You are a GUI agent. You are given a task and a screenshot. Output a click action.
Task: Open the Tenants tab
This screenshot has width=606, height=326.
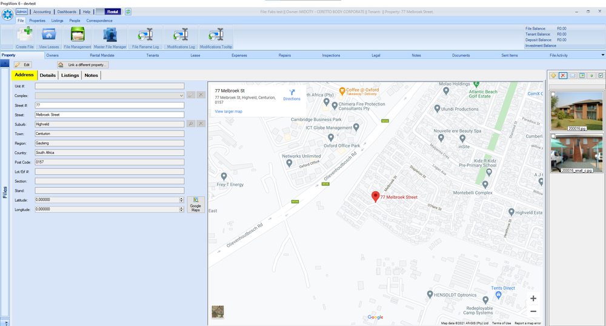[x=153, y=55]
